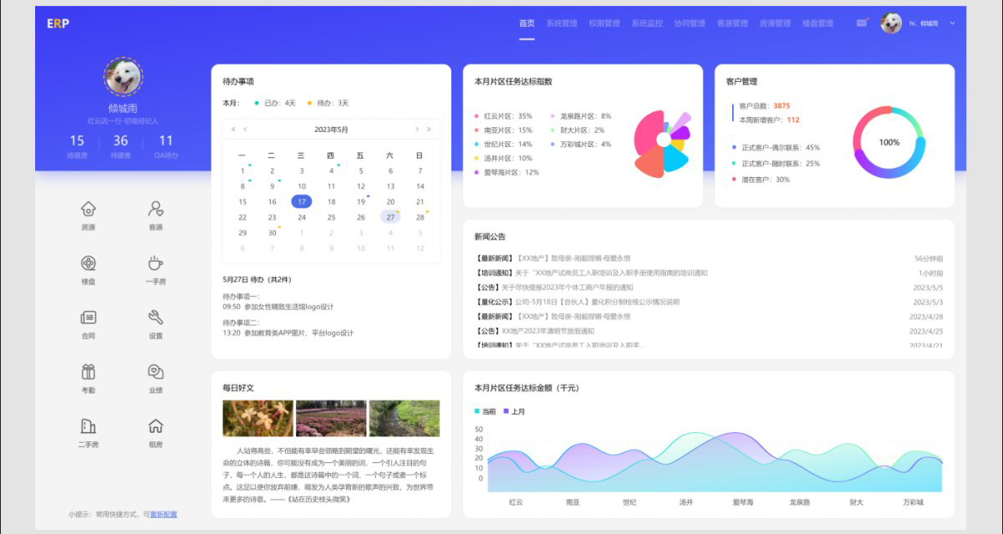
Task: Click the large profile avatar of 倾城雨
Action: [123, 78]
